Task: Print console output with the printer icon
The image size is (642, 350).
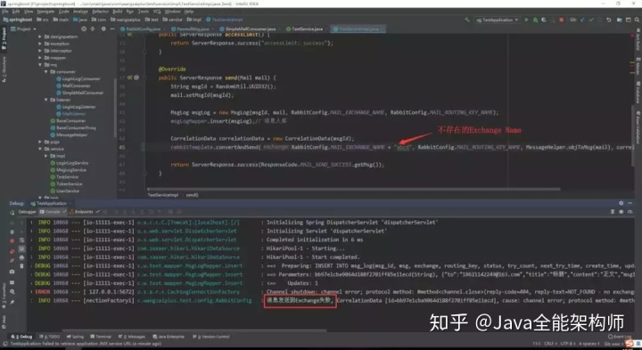Action: (x=21, y=257)
